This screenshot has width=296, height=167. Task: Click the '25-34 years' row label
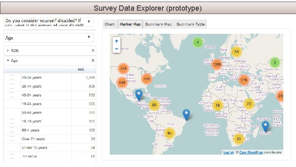pyautogui.click(x=32, y=78)
